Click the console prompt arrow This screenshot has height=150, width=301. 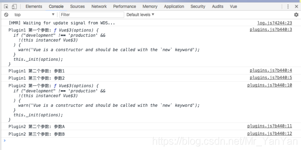pos(5,141)
